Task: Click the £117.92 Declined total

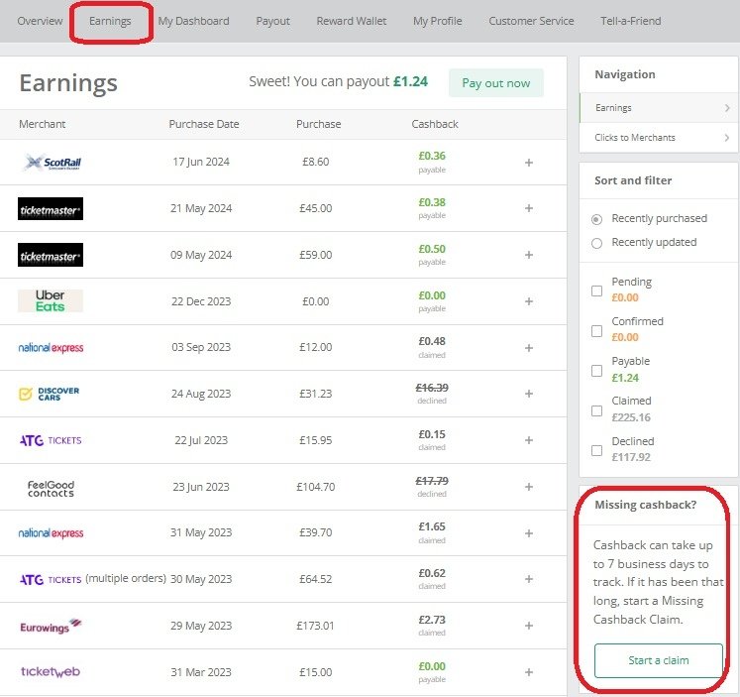Action: tap(631, 457)
